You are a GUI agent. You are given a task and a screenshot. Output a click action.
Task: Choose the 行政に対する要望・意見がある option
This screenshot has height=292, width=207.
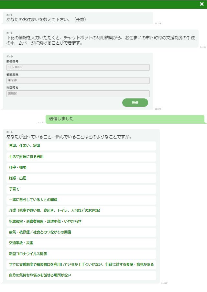pos(81,265)
